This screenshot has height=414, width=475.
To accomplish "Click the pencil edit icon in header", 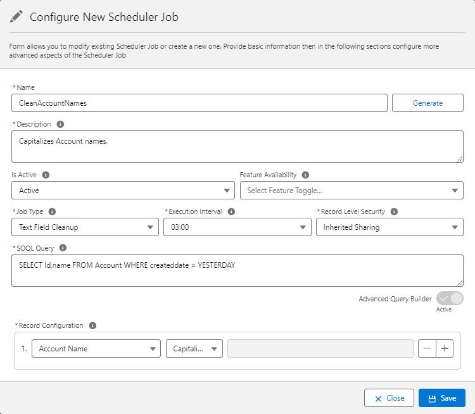I will (16, 16).
